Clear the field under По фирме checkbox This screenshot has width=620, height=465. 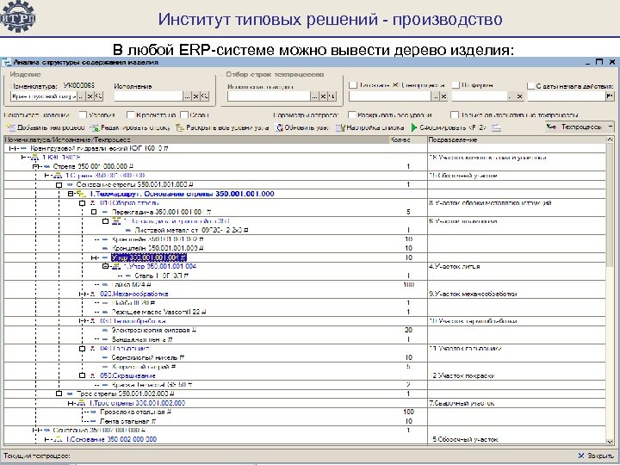click(519, 96)
